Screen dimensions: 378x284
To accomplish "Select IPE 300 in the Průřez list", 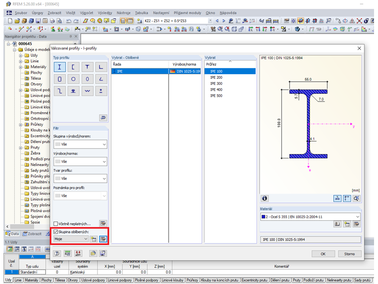I will pos(230,84).
